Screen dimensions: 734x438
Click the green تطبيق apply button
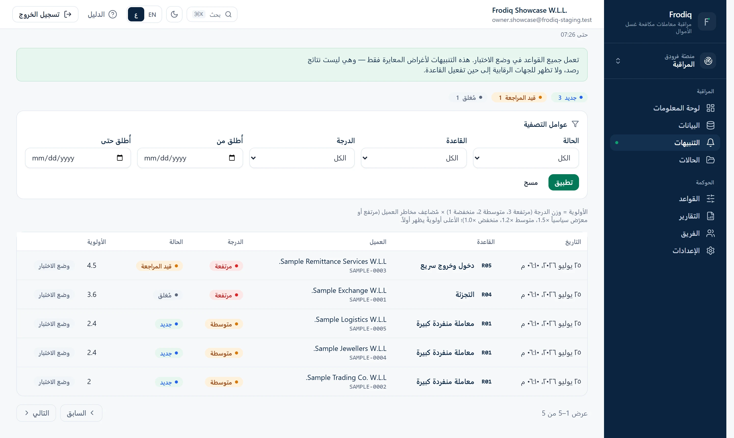pyautogui.click(x=563, y=183)
